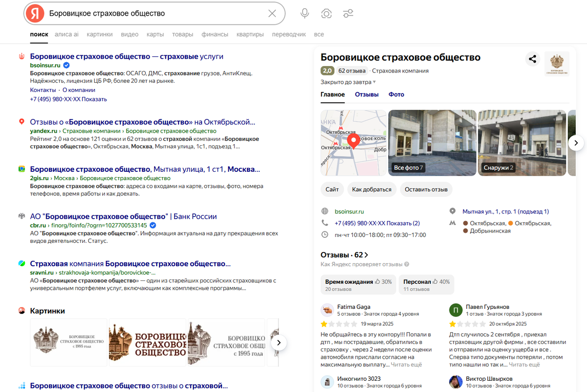Screen dimensions: 587x392
Task: Open image search camera icon
Action: 327,14
